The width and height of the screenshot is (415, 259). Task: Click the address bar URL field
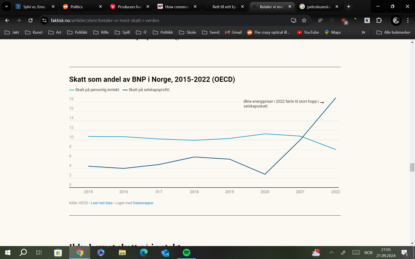pos(130,20)
